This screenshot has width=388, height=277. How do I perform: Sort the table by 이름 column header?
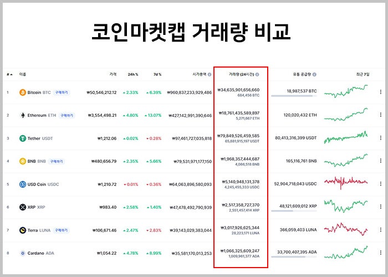pyautogui.click(x=23, y=74)
